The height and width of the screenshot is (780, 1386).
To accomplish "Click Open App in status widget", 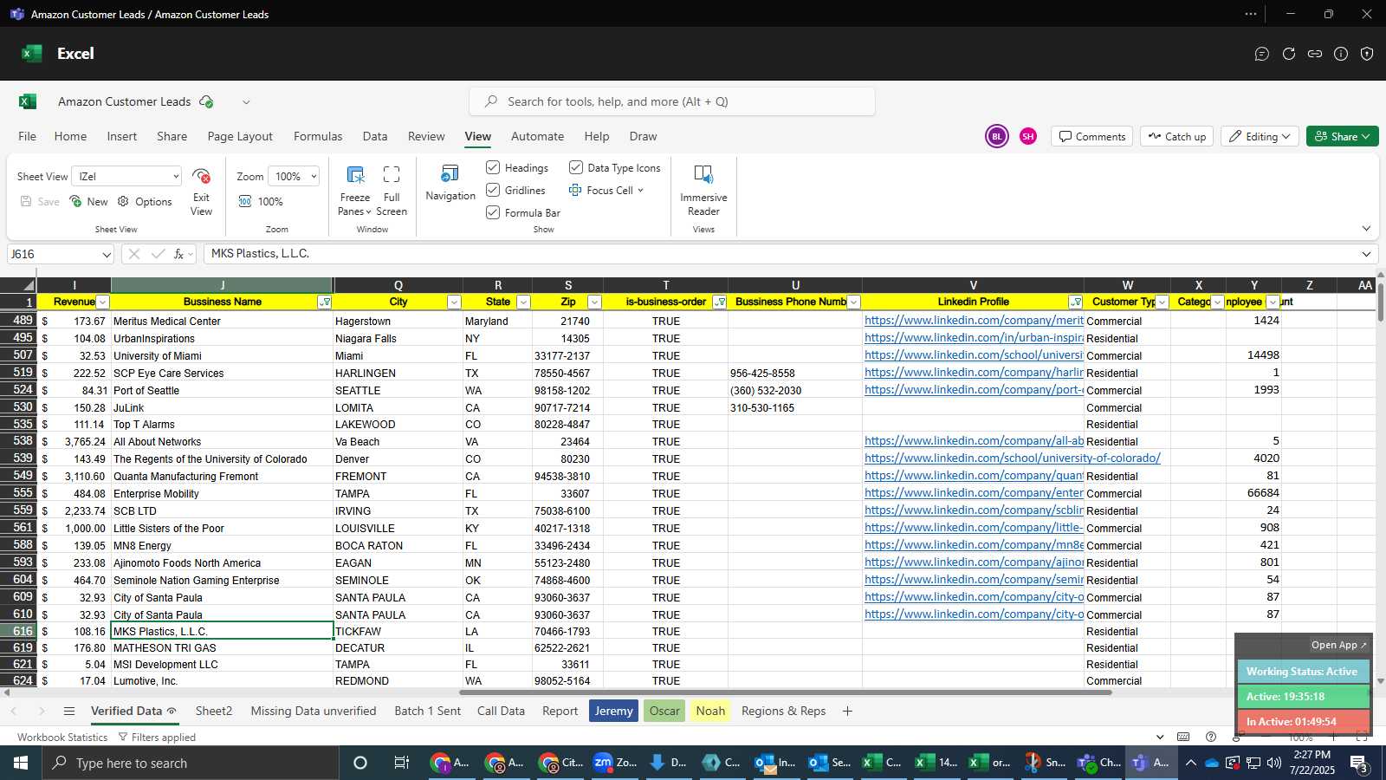I will [1338, 645].
